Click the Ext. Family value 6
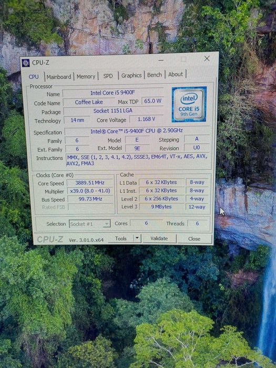276x368 pixels. pyautogui.click(x=77, y=149)
